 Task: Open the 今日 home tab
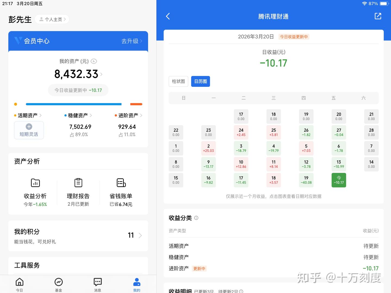click(20, 285)
